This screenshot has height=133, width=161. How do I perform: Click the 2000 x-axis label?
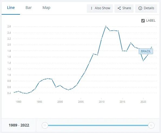pyautogui.click(x=60, y=102)
